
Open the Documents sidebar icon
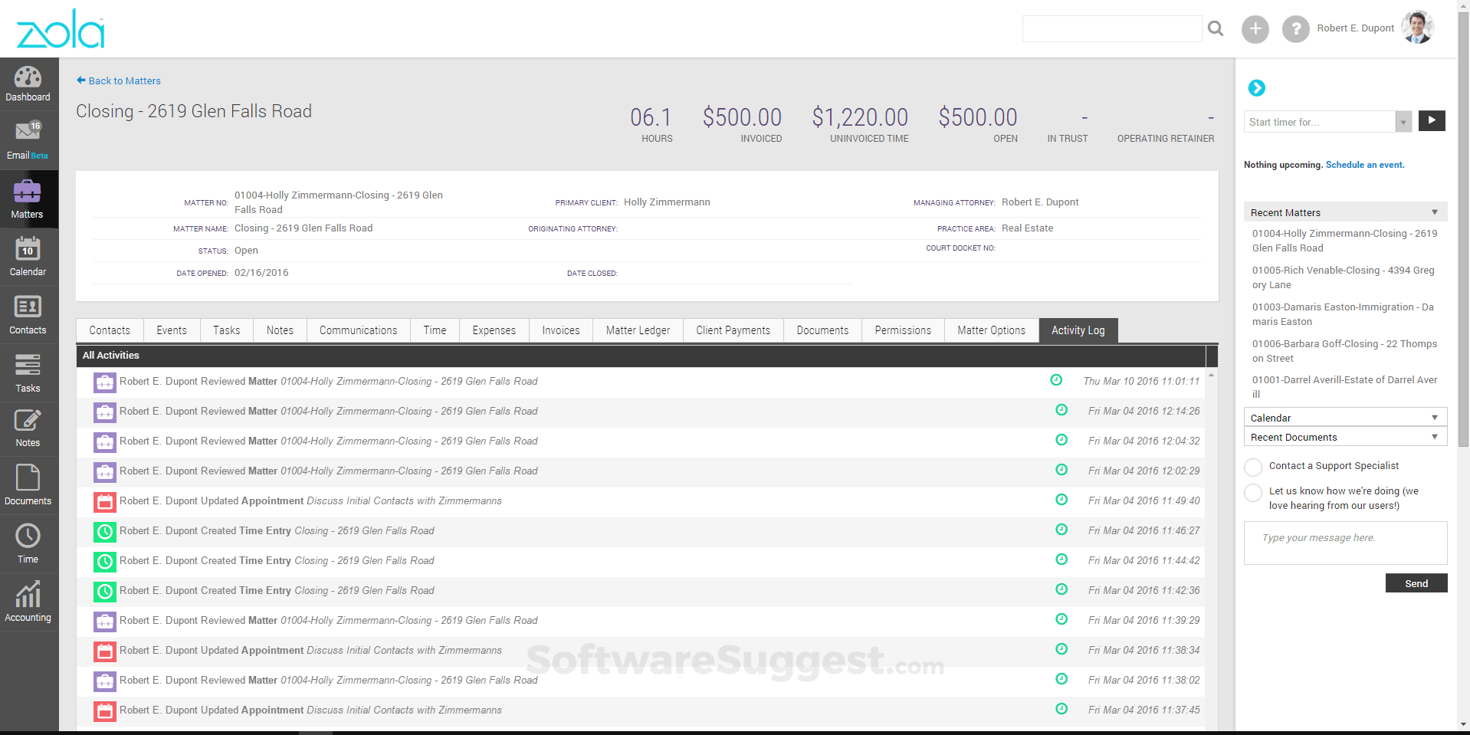tap(28, 484)
